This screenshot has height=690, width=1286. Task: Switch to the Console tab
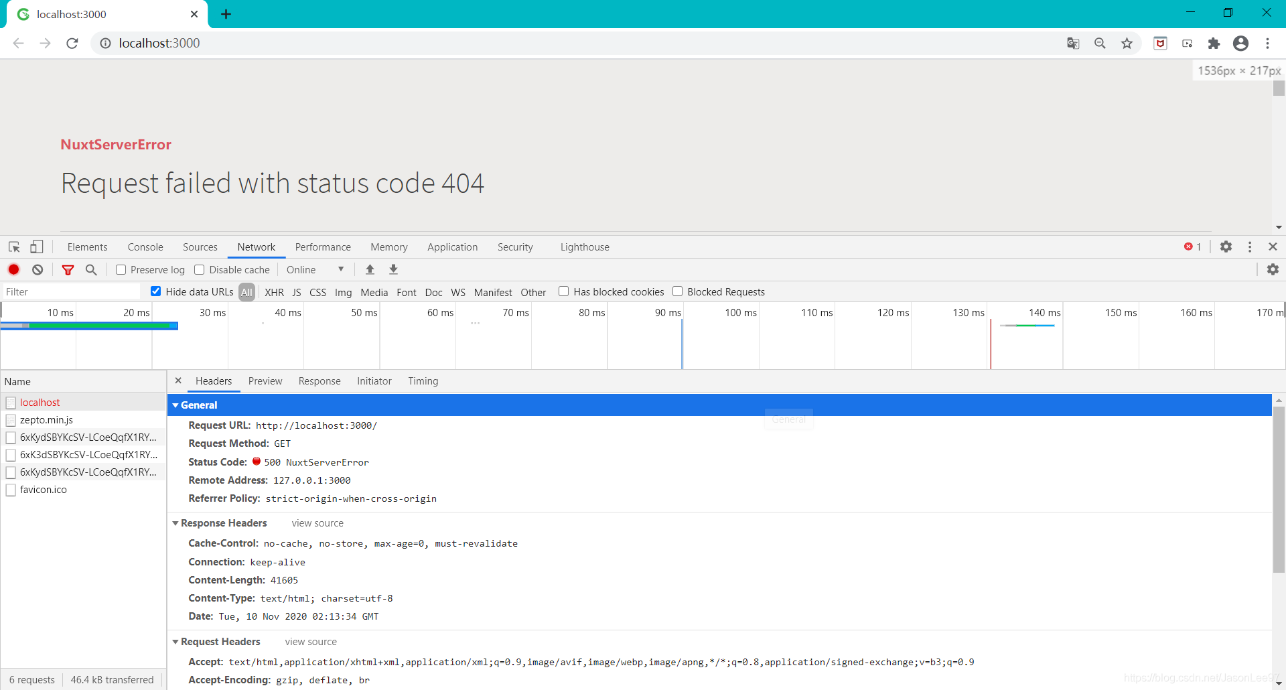(x=145, y=247)
